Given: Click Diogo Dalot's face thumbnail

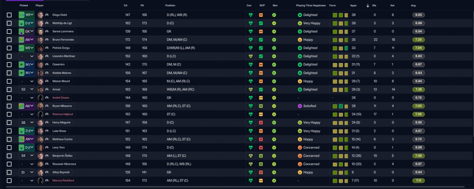Looking at the screenshot, I should click(x=40, y=15).
